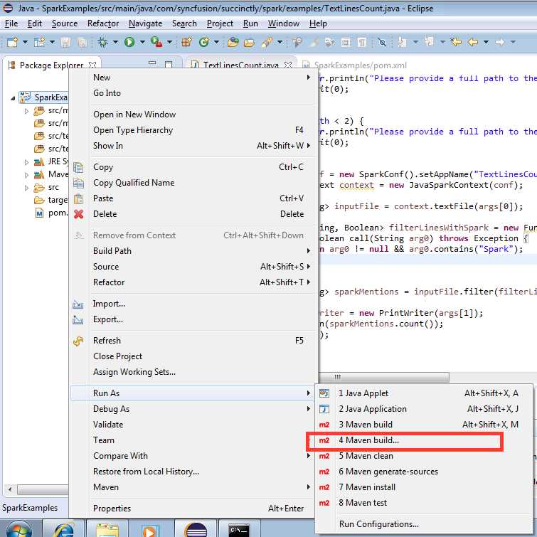The image size is (537, 537).
Task: Open the media player taskbar icon
Action: pos(150,530)
